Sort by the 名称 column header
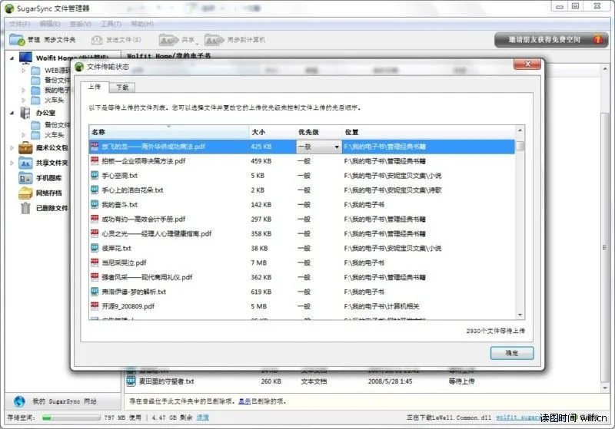The height and width of the screenshot is (429, 615). pyautogui.click(x=169, y=132)
